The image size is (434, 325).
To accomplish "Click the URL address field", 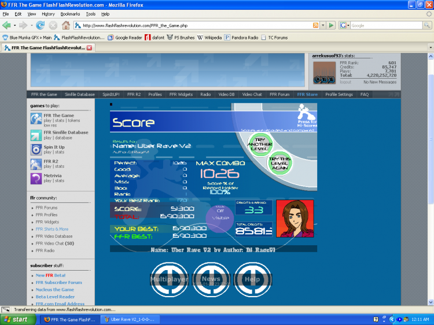I will tap(197, 25).
